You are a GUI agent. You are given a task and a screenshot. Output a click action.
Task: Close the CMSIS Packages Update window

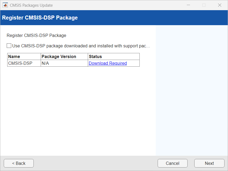tap(219, 5)
